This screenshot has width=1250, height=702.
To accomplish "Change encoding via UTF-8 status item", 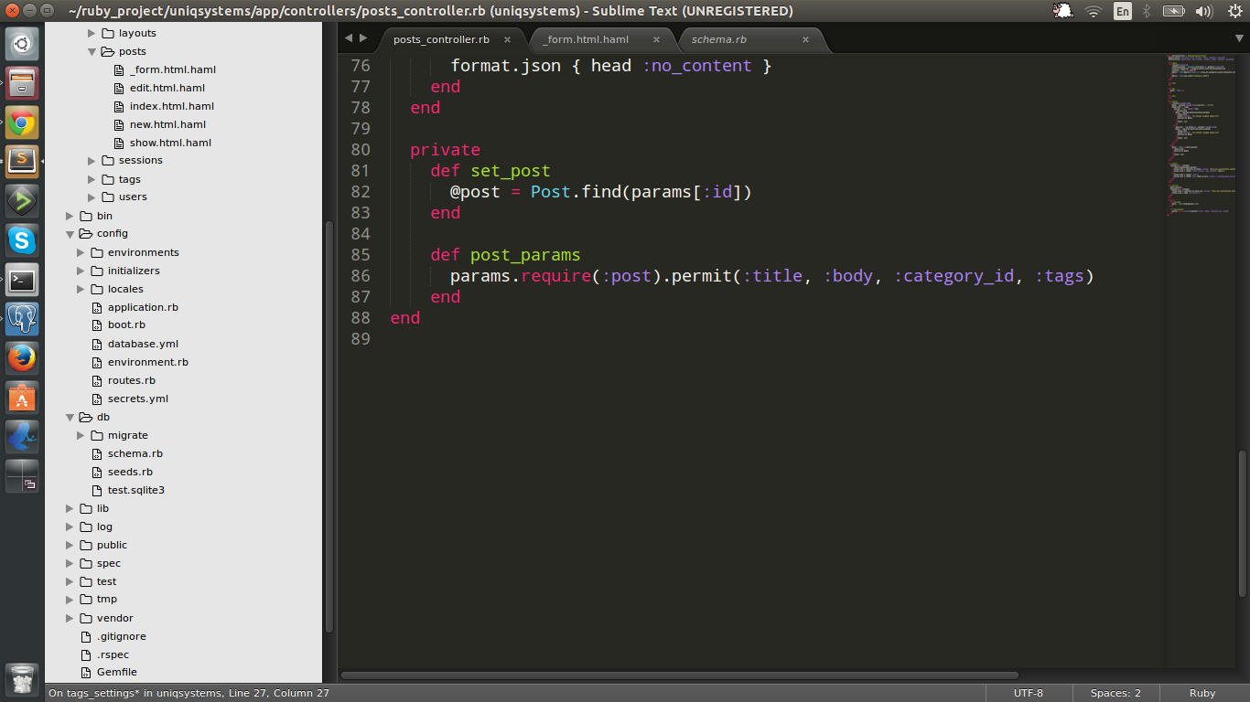I will pos(1028,693).
